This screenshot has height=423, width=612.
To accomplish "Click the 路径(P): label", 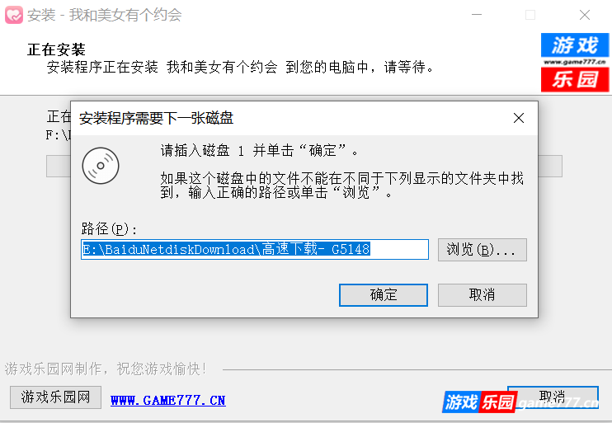I will [x=109, y=228].
